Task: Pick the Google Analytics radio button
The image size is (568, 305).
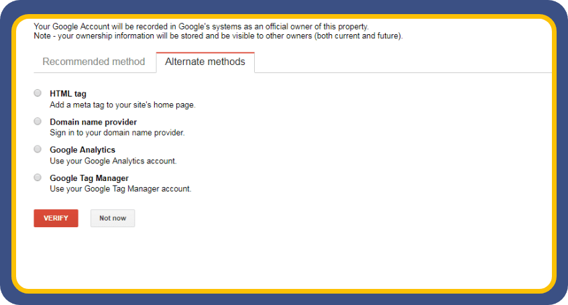Action: point(38,149)
